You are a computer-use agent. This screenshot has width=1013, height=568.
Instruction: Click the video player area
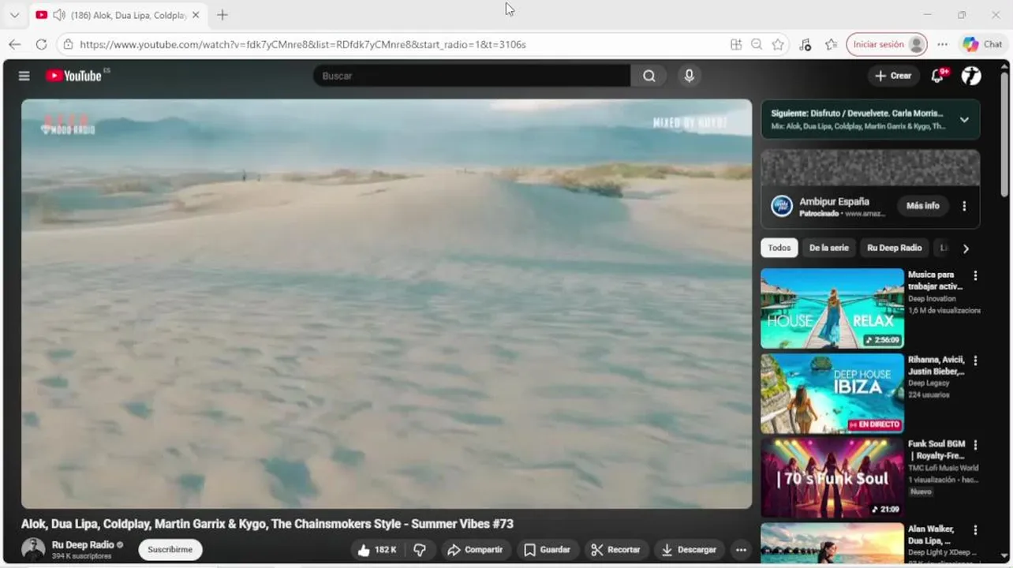(x=387, y=304)
